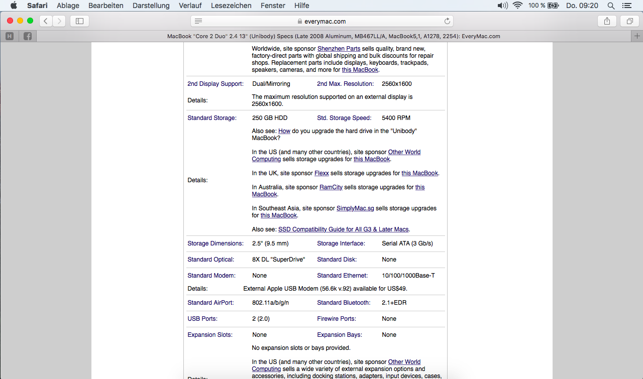
Task: Click the "5400 RPM" value
Action: (396, 118)
